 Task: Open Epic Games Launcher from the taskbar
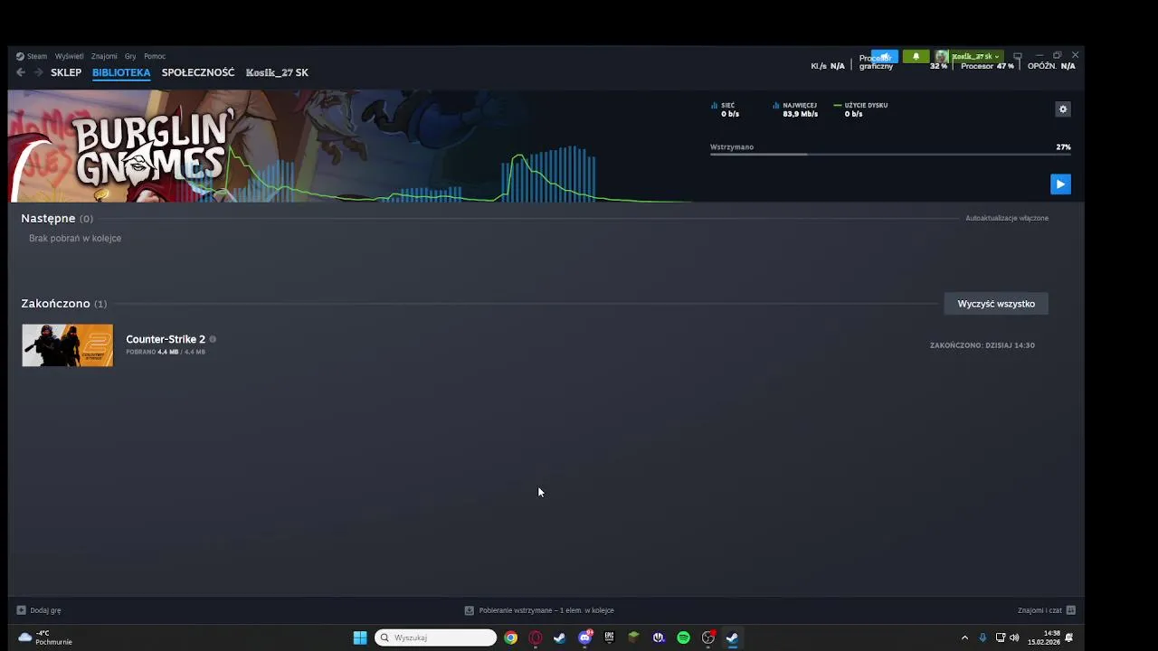pos(609,637)
